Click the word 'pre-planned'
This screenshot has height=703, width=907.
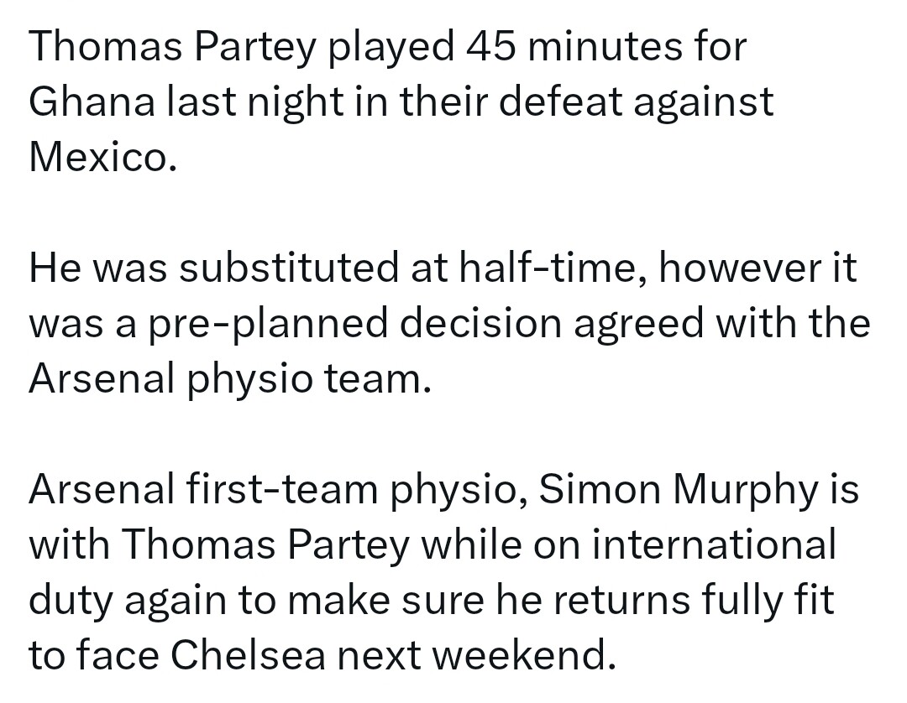click(x=269, y=325)
